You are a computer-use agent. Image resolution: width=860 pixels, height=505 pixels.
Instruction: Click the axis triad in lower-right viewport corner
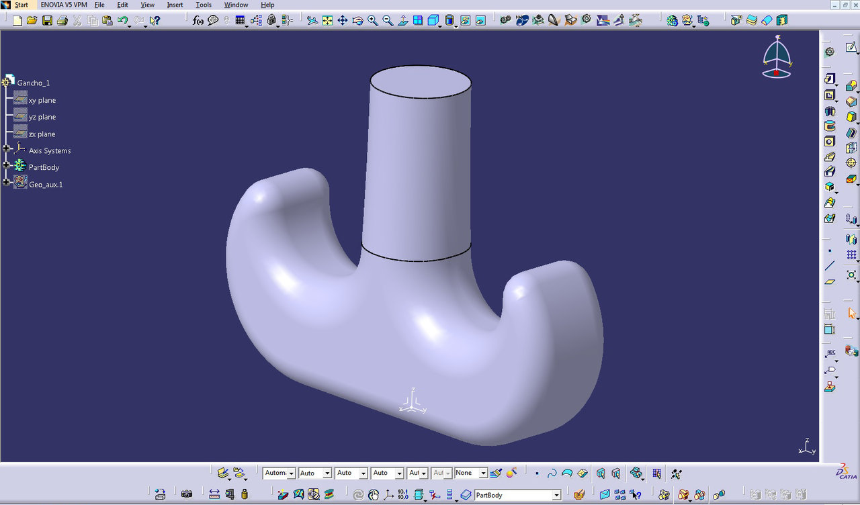click(x=807, y=447)
